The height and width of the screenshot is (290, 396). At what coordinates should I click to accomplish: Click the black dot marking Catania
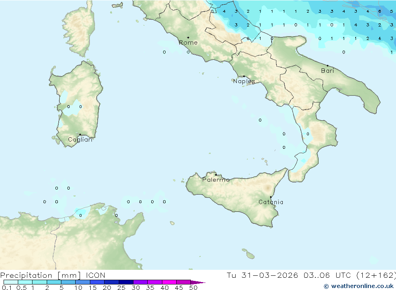pyautogui.click(x=271, y=197)
